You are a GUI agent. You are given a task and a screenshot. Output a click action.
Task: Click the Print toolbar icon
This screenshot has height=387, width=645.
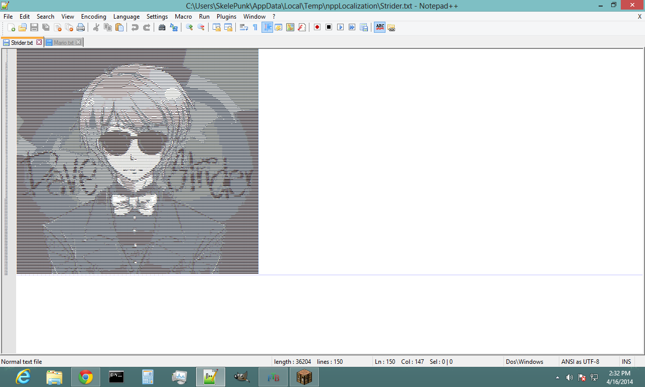81,27
